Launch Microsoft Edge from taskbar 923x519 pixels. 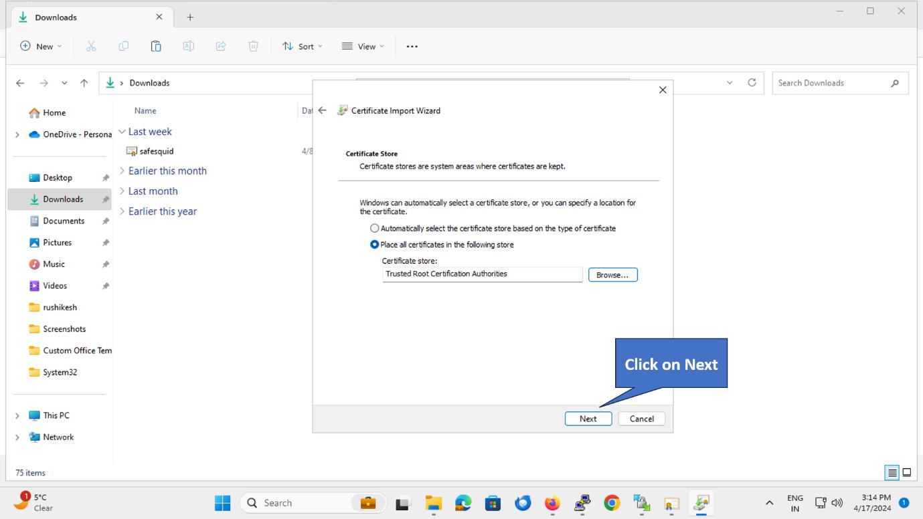tap(463, 503)
